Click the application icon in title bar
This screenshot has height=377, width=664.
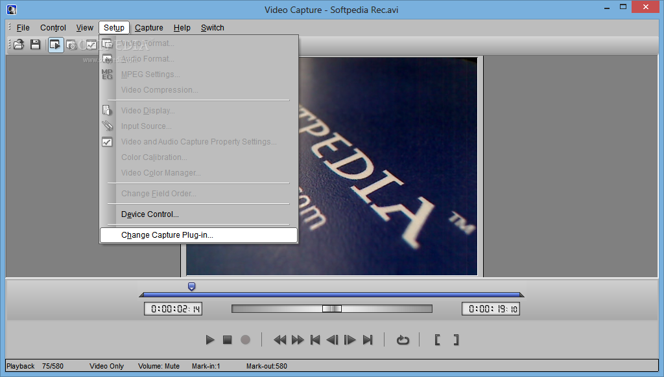pyautogui.click(x=12, y=9)
